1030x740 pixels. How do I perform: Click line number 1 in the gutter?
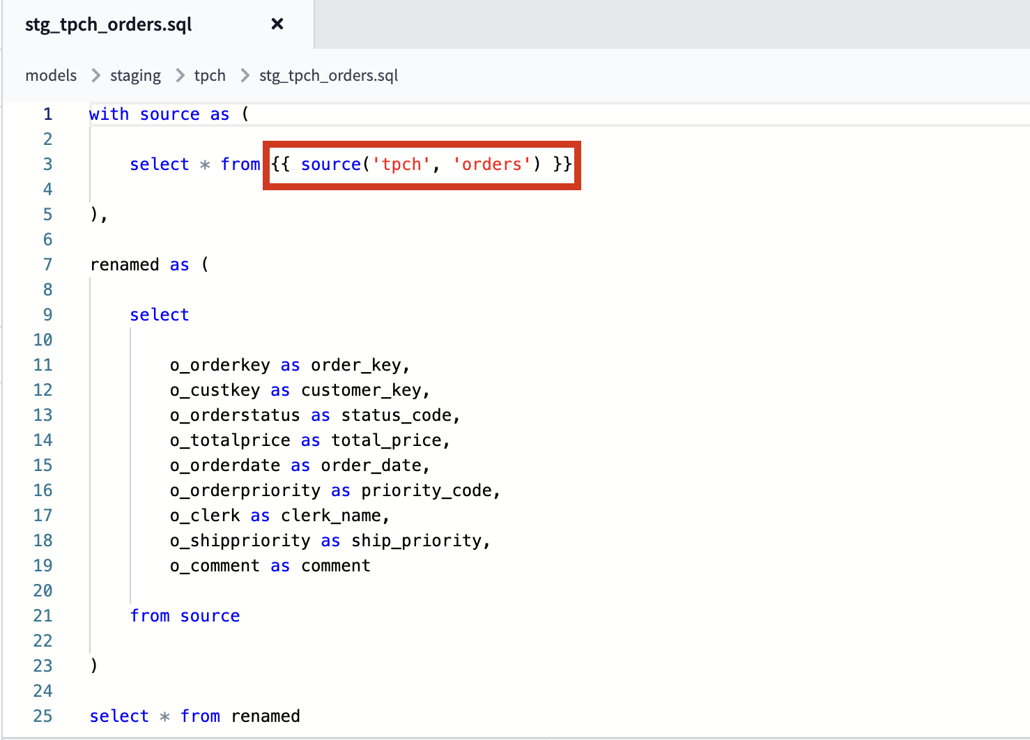pos(47,114)
